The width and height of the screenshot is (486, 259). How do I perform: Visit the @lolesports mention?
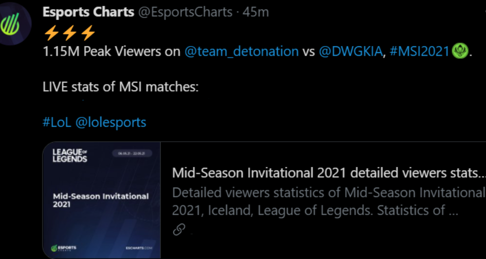click(x=110, y=122)
